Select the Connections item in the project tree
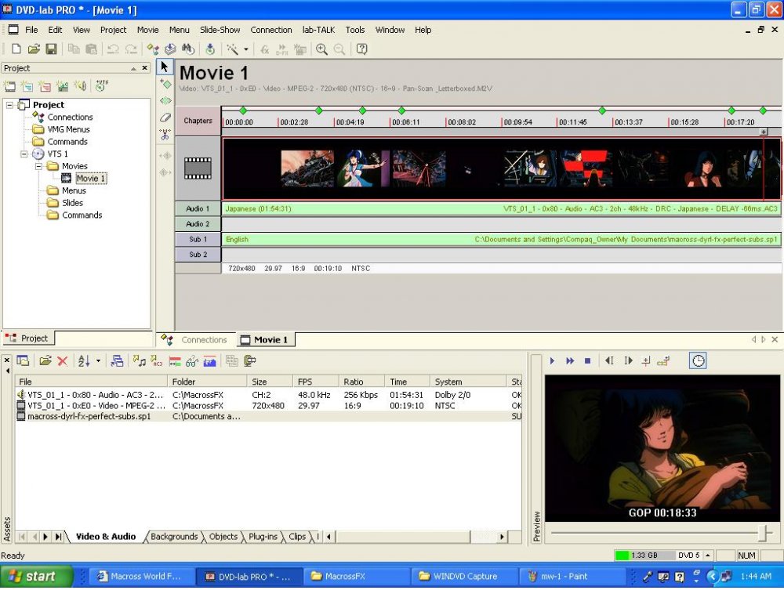This screenshot has width=784, height=590. [70, 117]
